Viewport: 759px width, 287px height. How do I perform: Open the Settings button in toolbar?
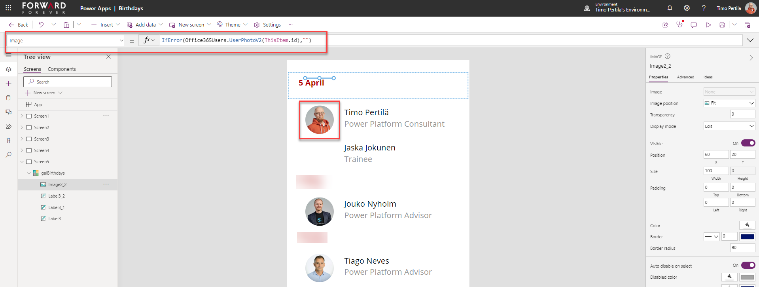point(267,25)
